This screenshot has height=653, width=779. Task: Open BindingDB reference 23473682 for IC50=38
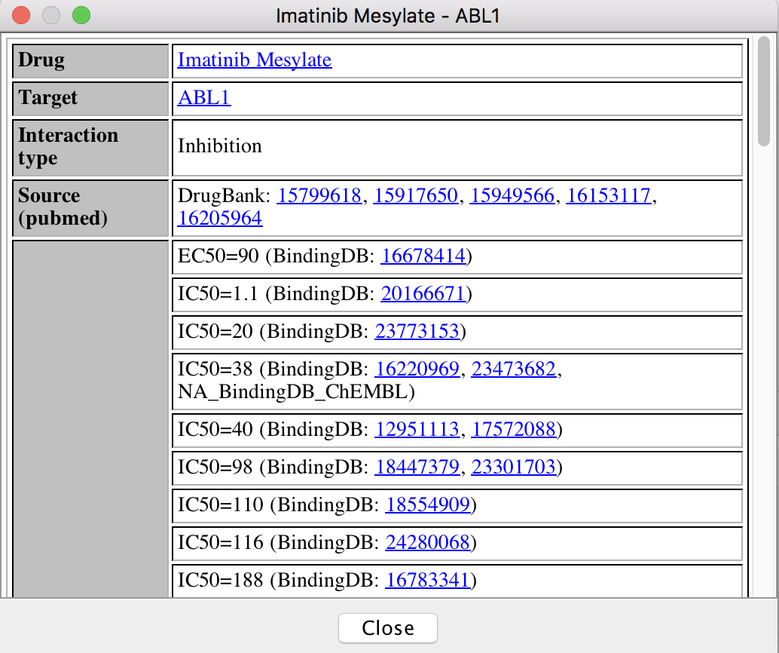(514, 369)
